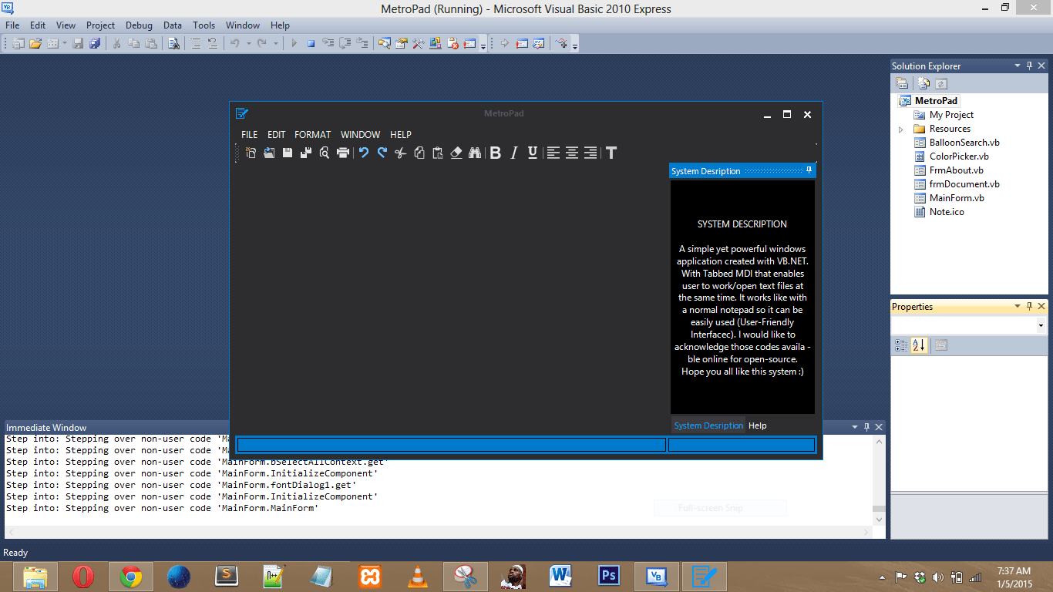Toggle auto-hide pin on Solution Explorer
Viewport: 1053px width, 592px height.
(1030, 66)
